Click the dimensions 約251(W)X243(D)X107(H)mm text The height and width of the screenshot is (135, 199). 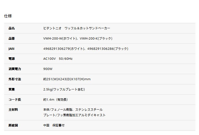(x=67, y=79)
